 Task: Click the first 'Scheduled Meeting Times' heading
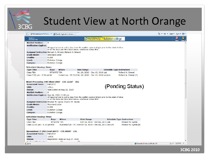tap(39, 67)
